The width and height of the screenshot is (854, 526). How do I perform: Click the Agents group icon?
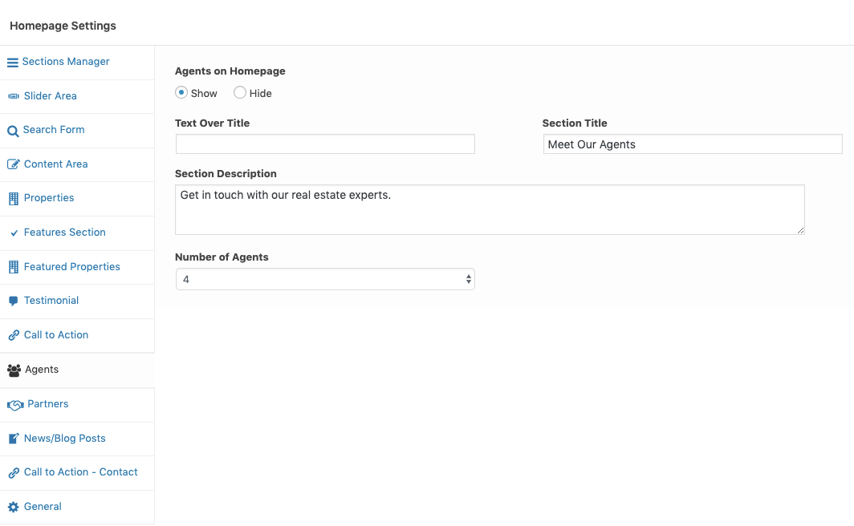pos(14,370)
